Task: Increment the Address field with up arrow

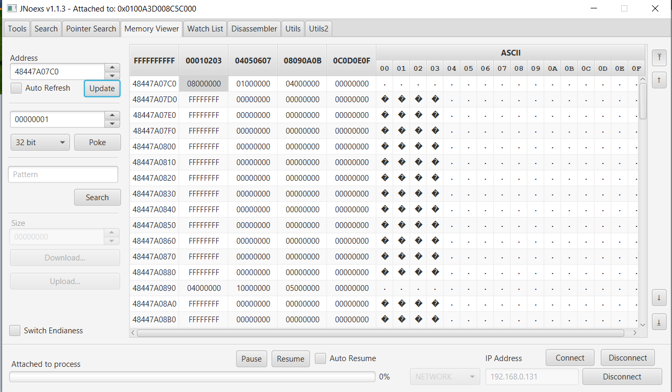Action: [x=112, y=68]
